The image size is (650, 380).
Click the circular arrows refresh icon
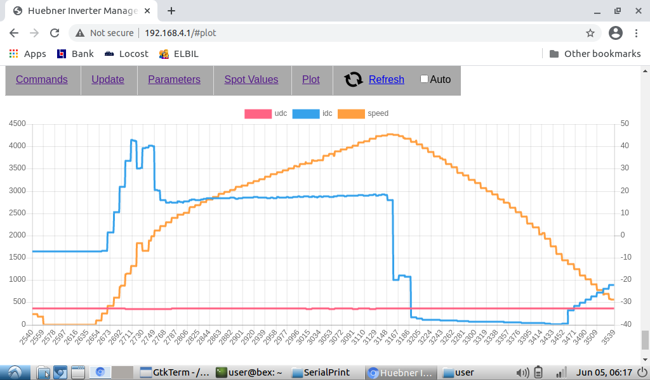point(354,79)
